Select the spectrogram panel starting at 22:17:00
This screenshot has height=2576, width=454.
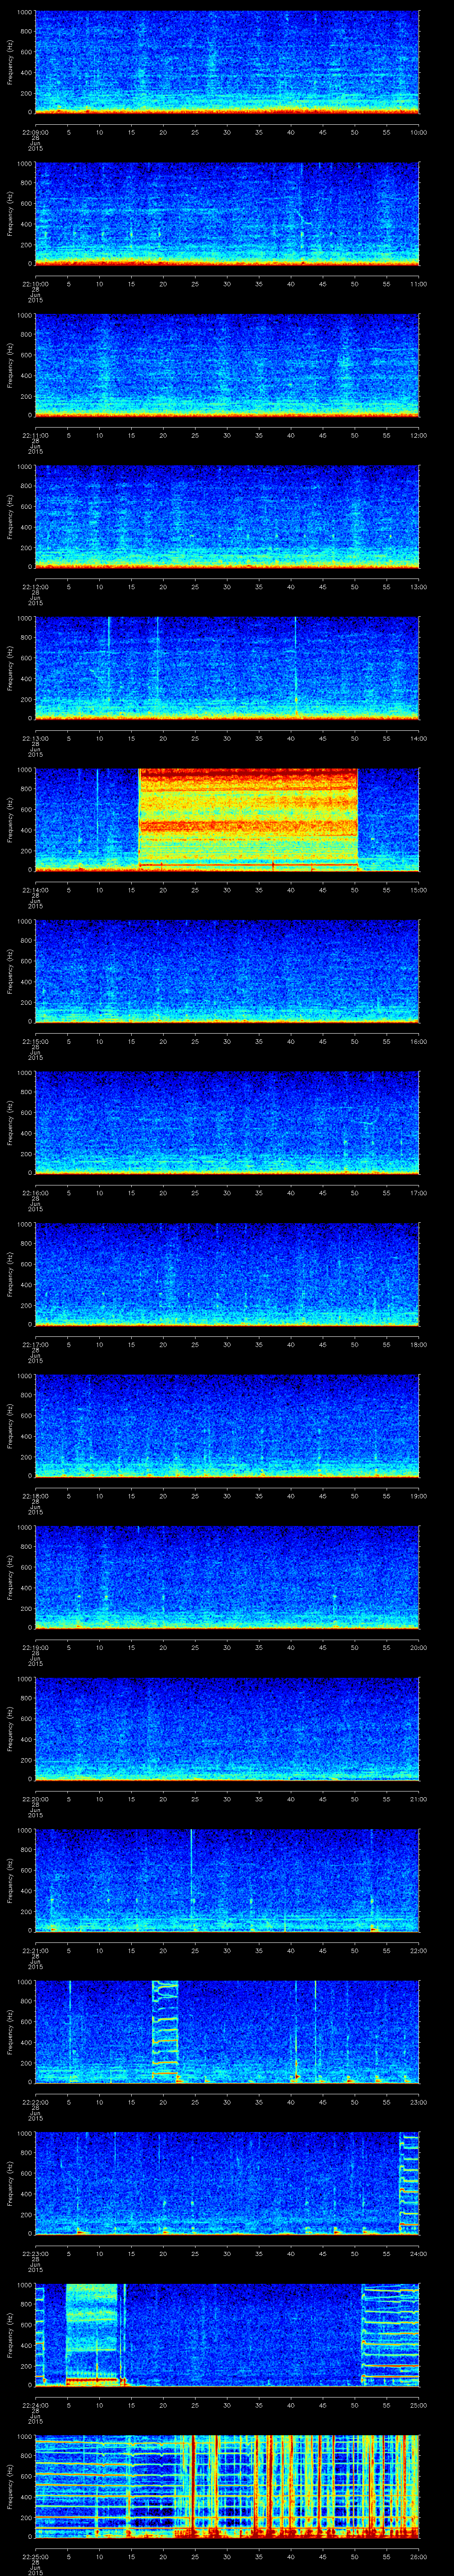227,1274
